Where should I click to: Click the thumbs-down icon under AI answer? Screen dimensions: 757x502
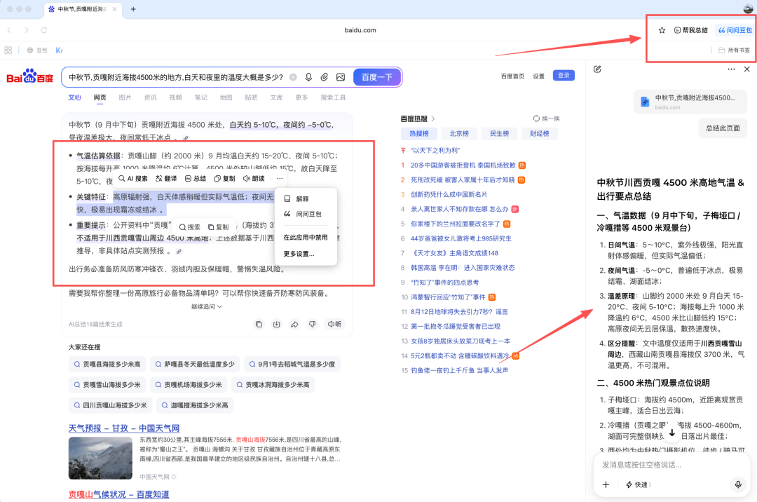313,325
